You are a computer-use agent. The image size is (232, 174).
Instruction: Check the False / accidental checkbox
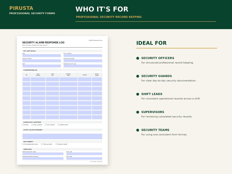tap(32, 125)
